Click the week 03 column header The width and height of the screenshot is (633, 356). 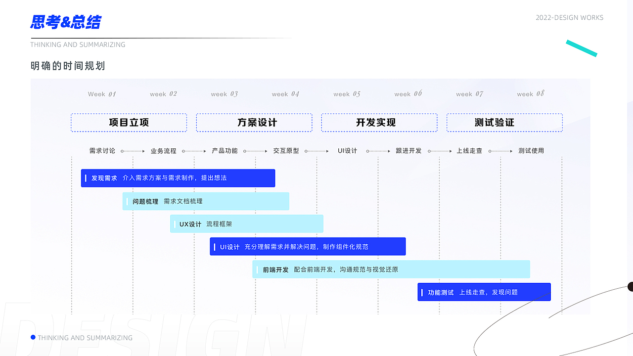tap(225, 94)
